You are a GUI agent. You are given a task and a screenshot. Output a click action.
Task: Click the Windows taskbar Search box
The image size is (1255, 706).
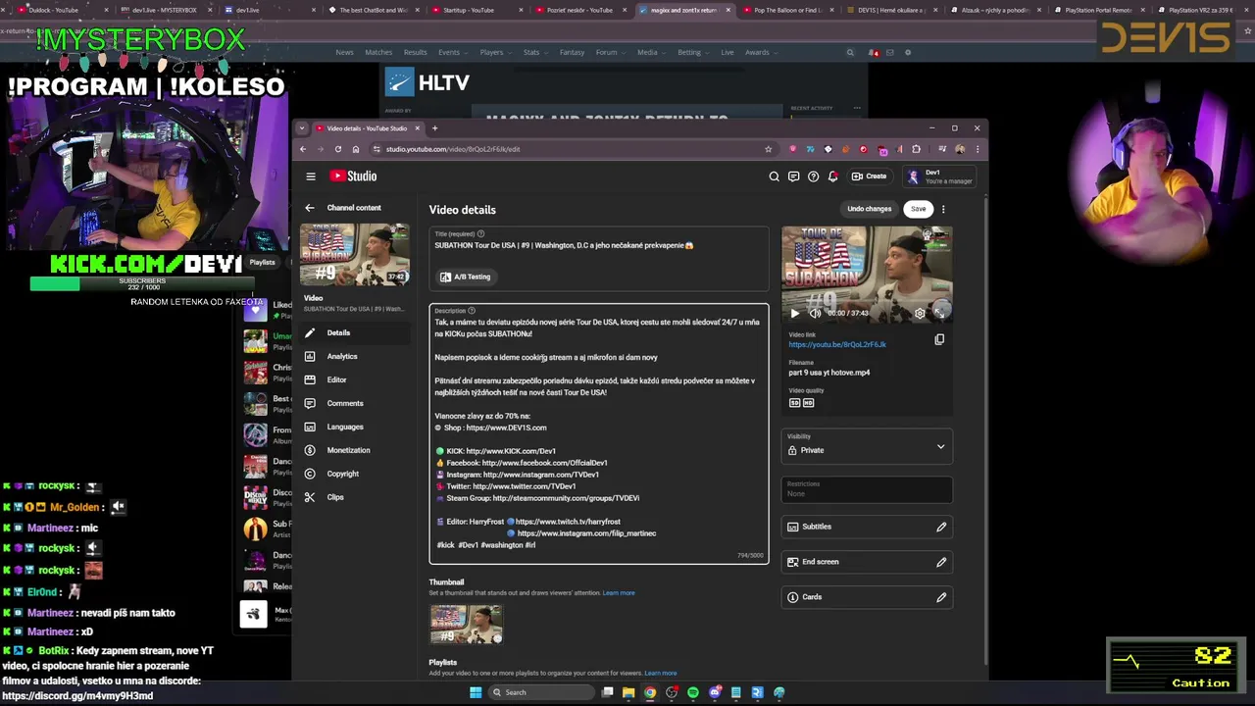(539, 692)
